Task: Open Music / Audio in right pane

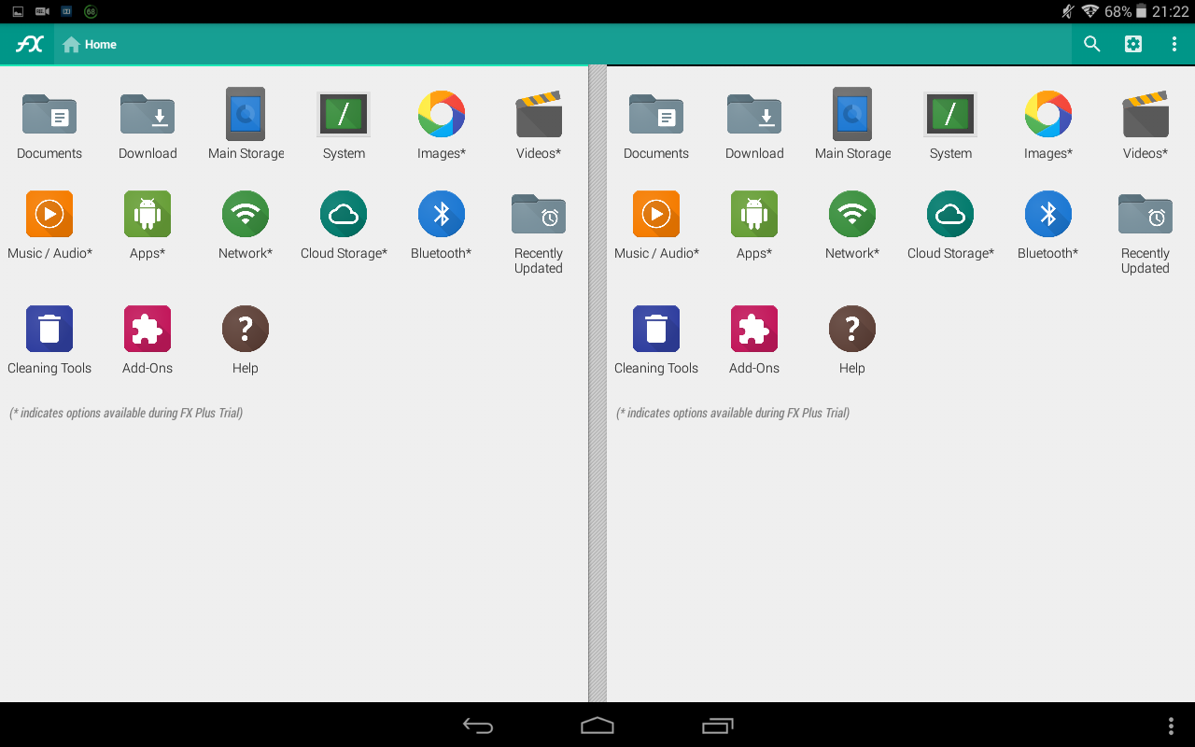Action: coord(656,226)
